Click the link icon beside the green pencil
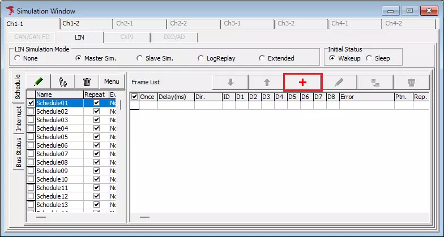The height and width of the screenshot is (237, 444). (63, 82)
